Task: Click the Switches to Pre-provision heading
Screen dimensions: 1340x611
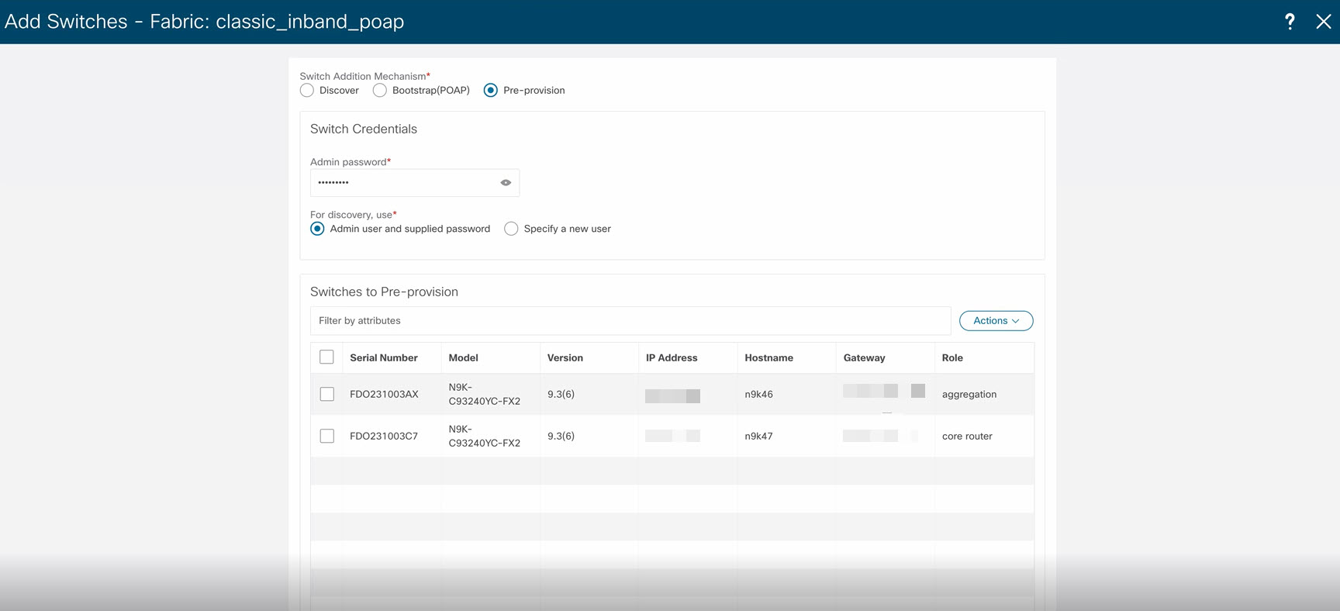Action: 384,292
